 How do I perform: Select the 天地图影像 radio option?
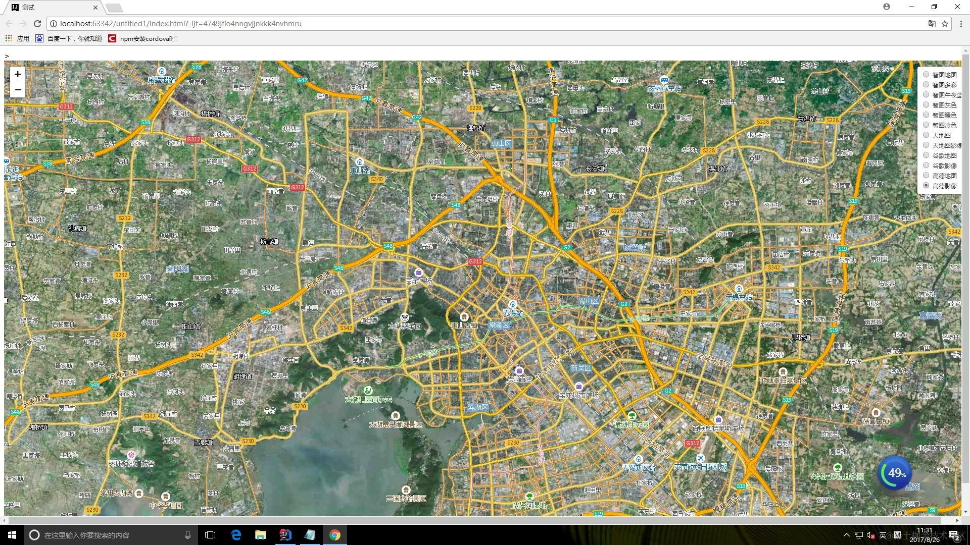926,145
